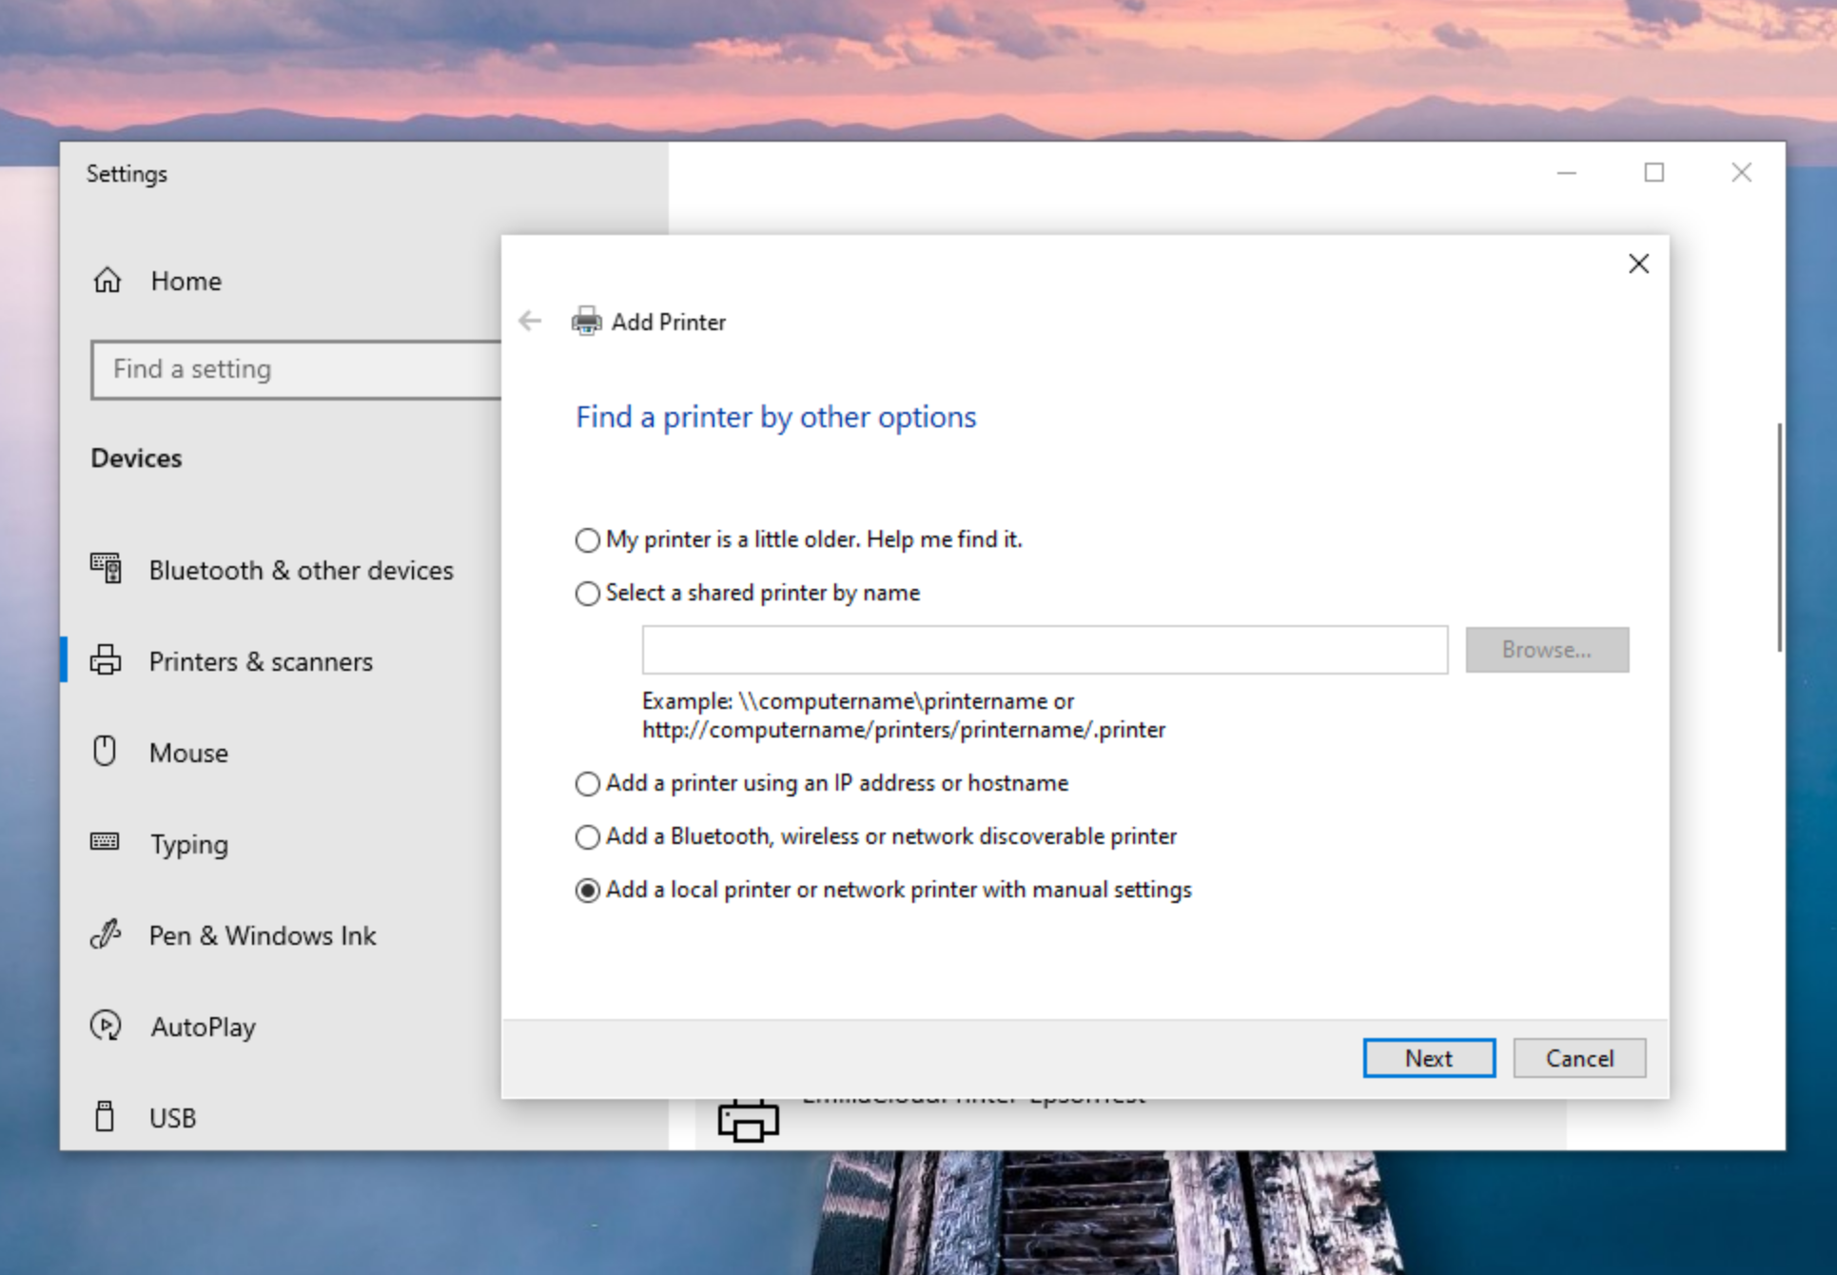Choose Bluetooth, wireless or network discoverable printer
Viewport: 1837px width, 1275px height.
click(588, 837)
